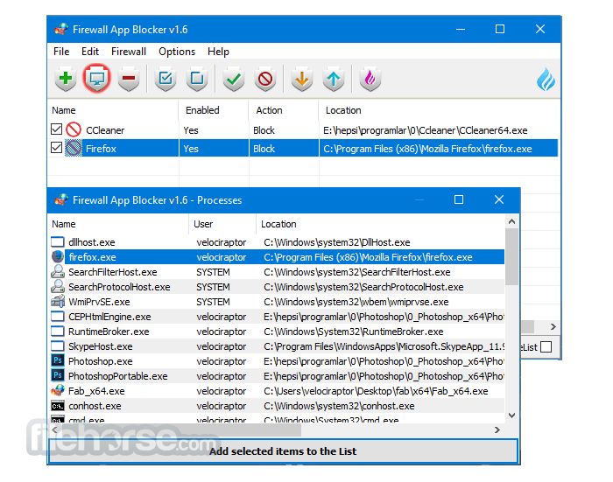613x482 pixels.
Task: Click the conhost.exe console icon
Action: coord(58,406)
